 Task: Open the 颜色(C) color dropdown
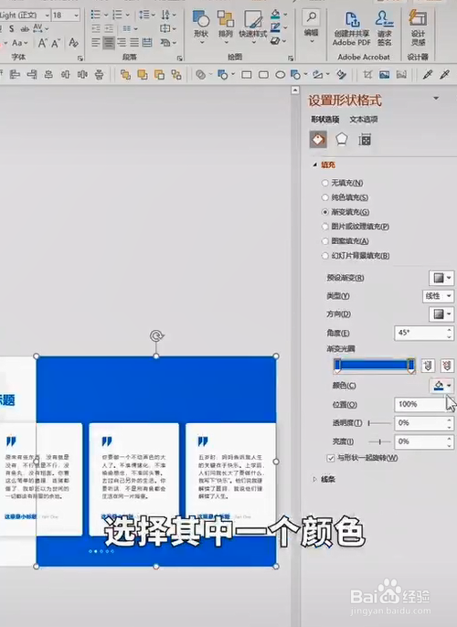point(441,386)
